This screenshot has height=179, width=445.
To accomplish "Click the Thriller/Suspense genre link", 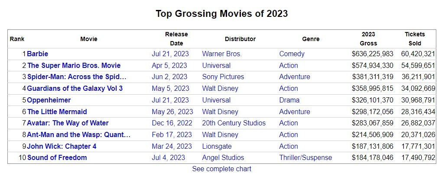I will (305, 158).
